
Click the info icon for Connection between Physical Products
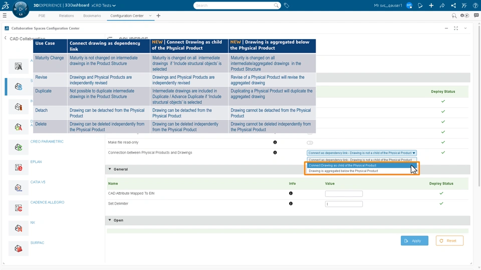[275, 152]
